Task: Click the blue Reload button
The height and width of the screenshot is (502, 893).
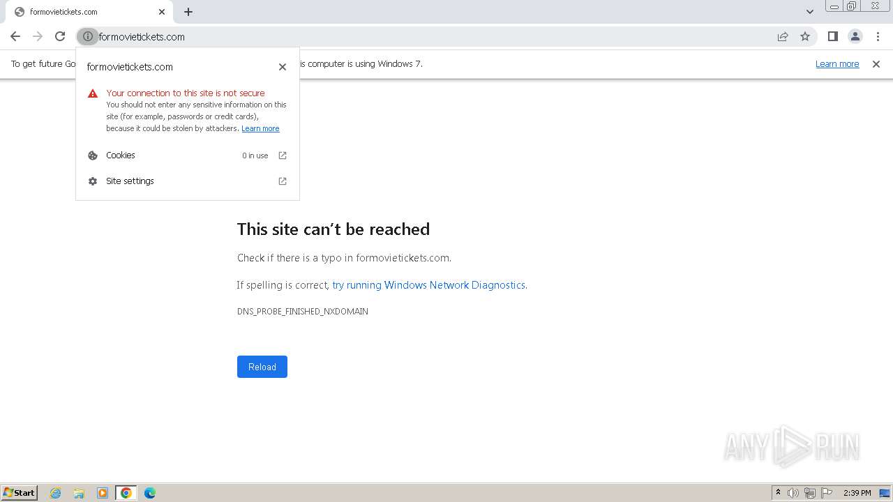Action: click(x=262, y=367)
